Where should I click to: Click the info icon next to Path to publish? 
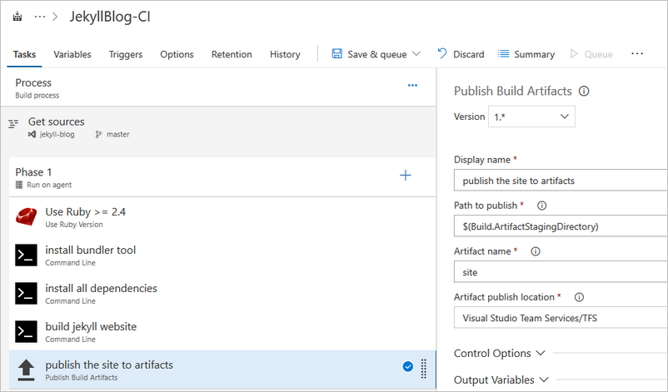point(541,206)
